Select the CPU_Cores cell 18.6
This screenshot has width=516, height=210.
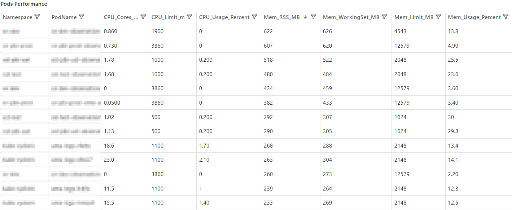point(109,146)
